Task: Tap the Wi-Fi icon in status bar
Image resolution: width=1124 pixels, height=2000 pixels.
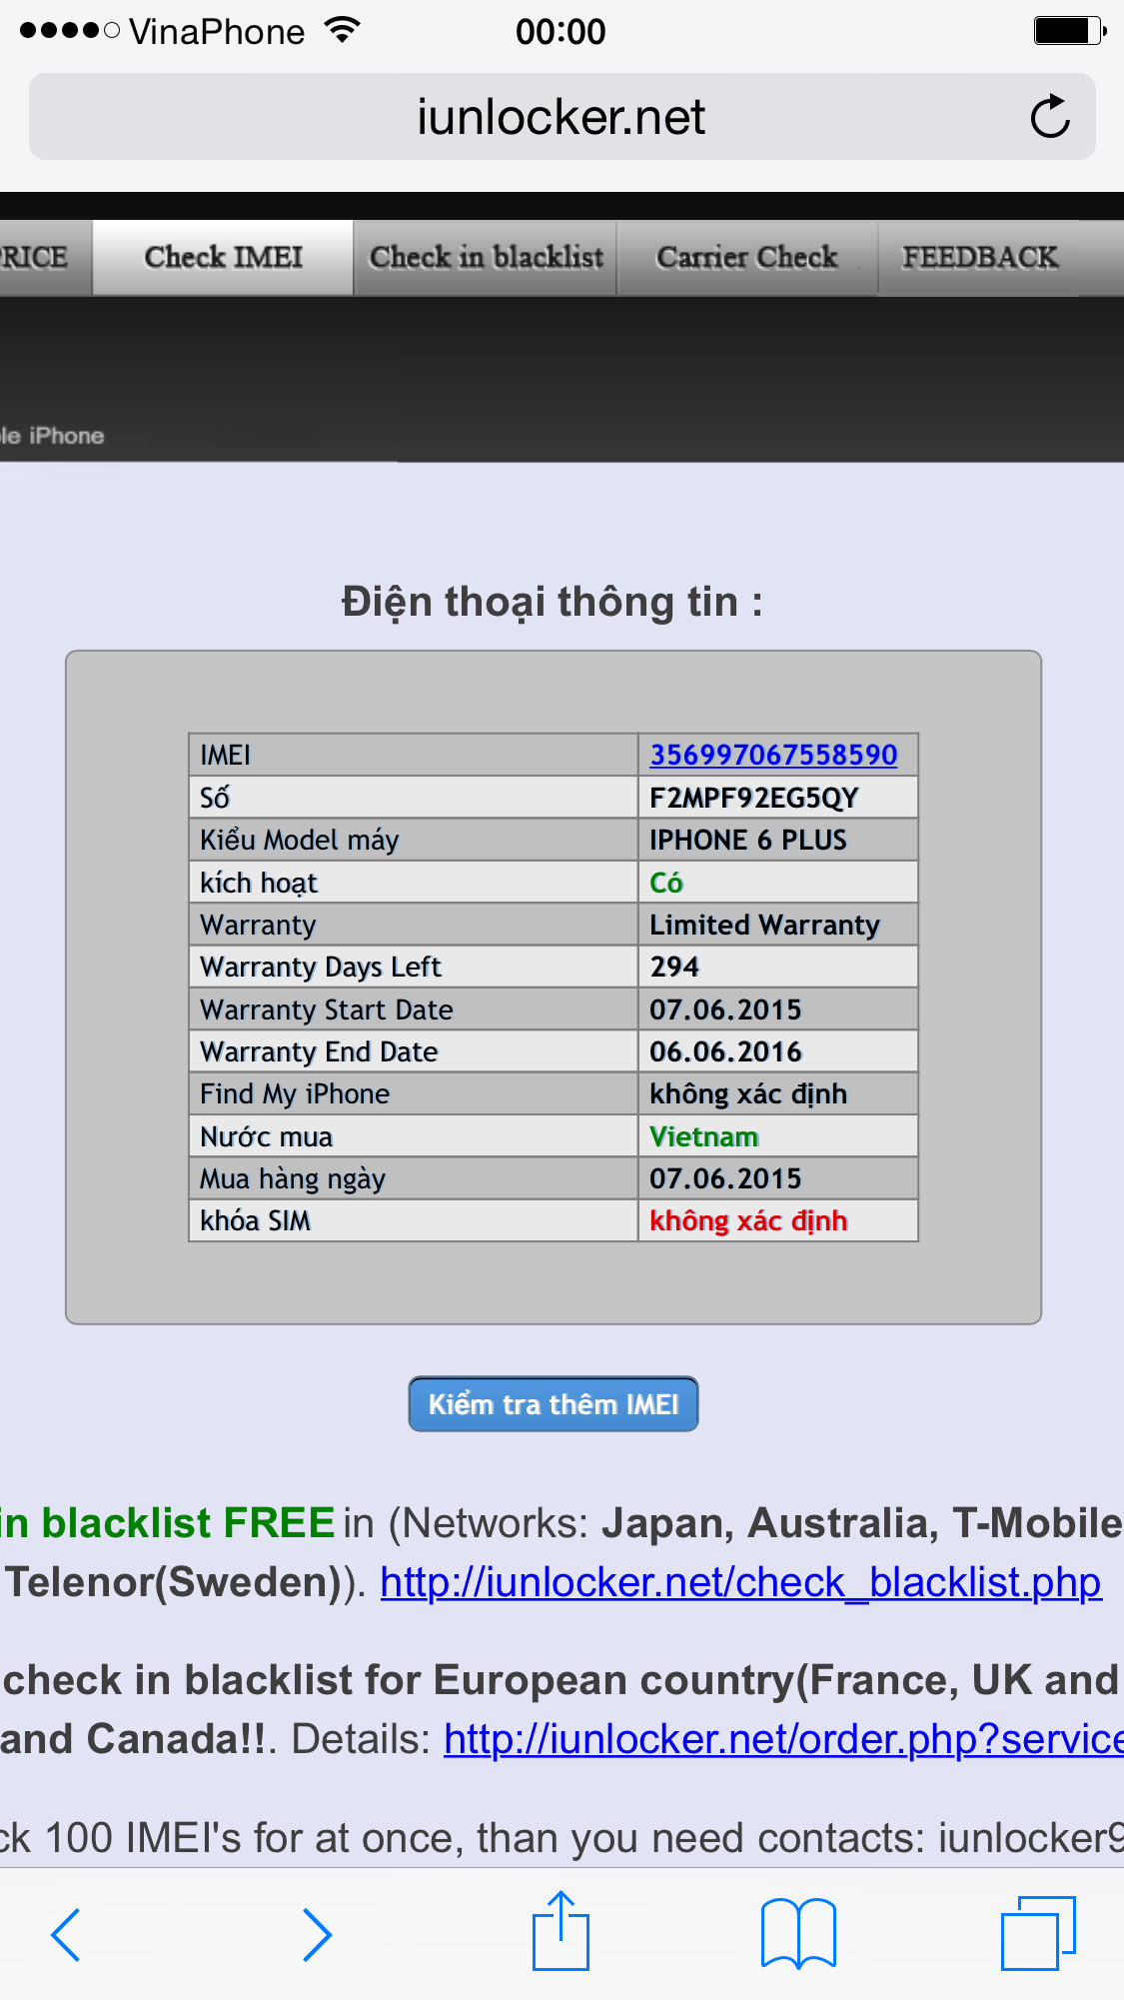Action: point(343,31)
